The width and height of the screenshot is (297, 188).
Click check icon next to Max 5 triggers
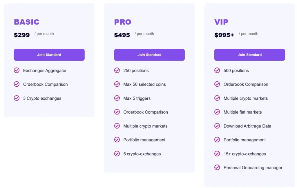pyautogui.click(x=117, y=98)
